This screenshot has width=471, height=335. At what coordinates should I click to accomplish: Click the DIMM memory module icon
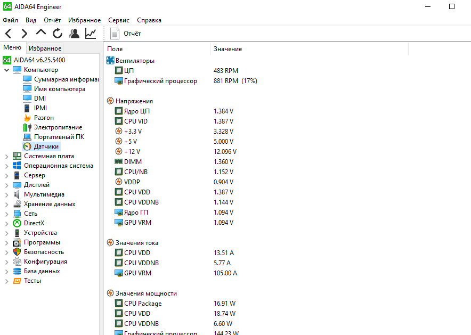click(119, 161)
